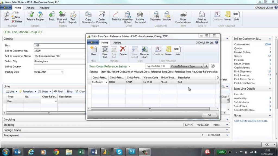
Task: Click here to create a new note
Action: click(251, 121)
